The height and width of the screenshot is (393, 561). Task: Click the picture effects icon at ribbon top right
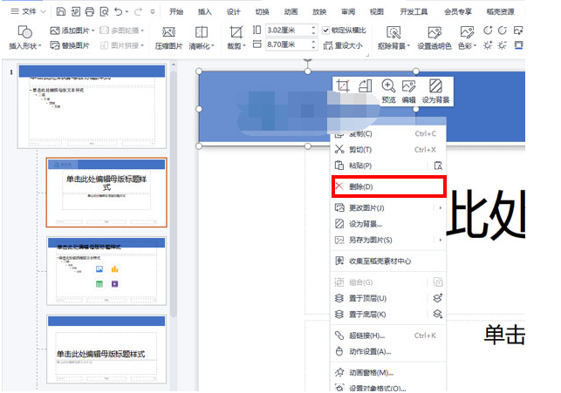(518, 30)
